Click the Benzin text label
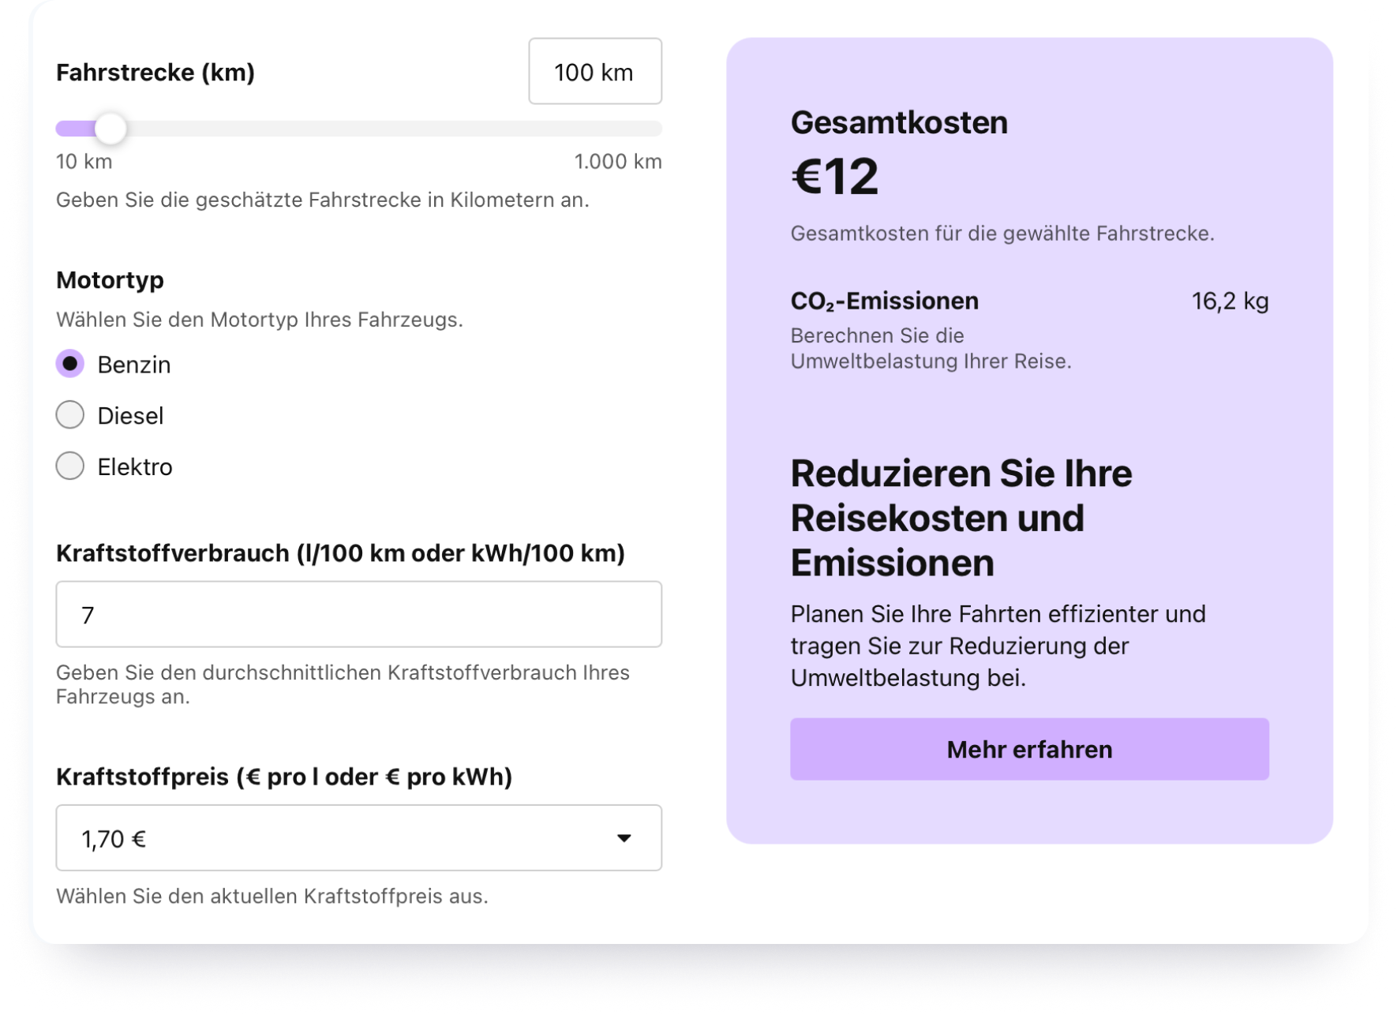 pos(133,365)
